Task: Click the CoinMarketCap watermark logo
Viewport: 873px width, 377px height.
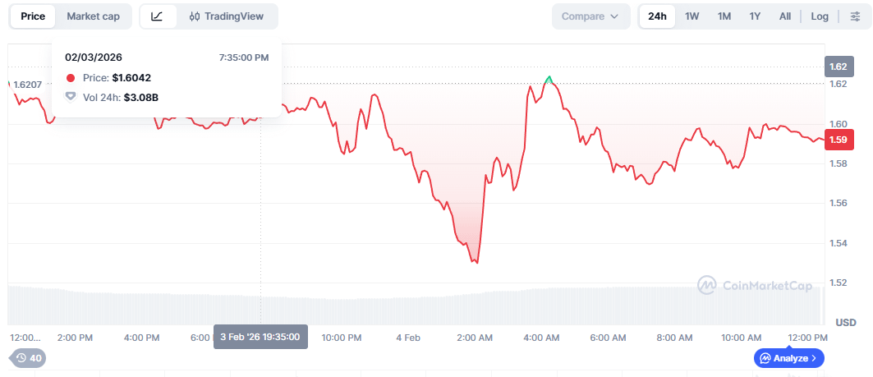Action: tap(755, 285)
